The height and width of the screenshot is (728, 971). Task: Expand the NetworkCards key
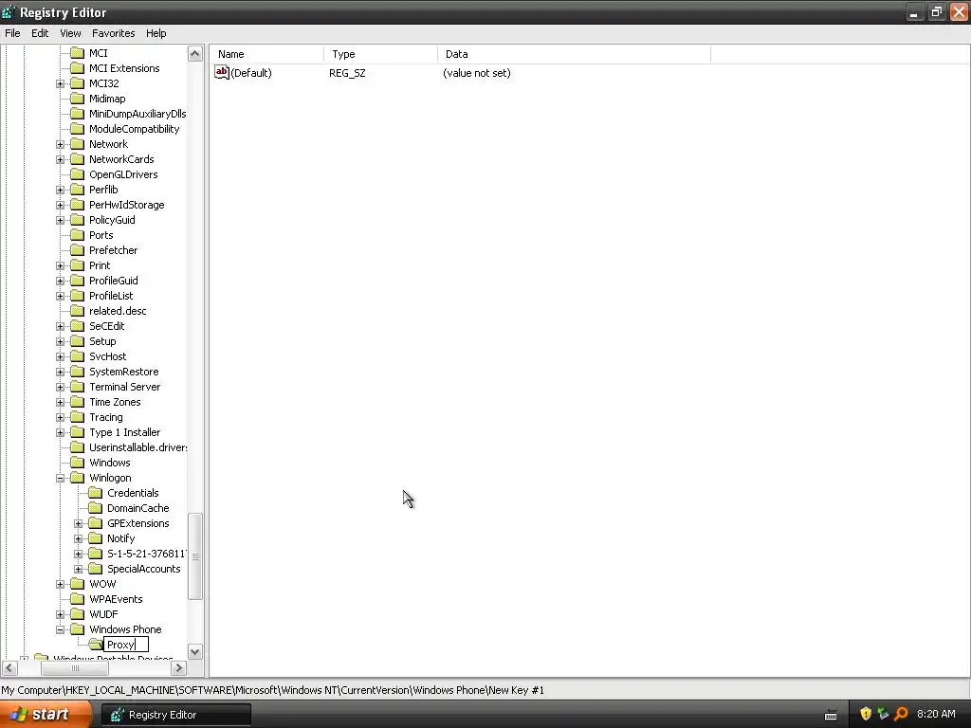coord(60,159)
